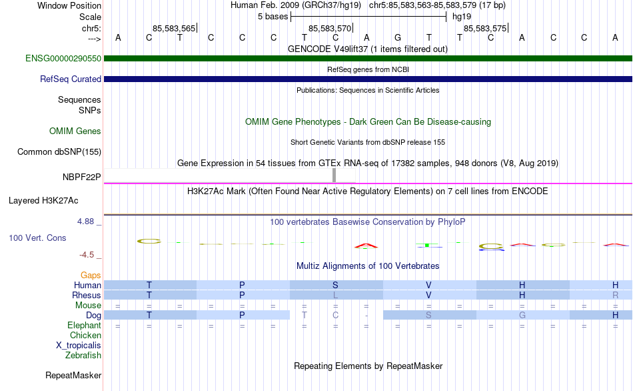
Task: Open the Layered H3K27Ac track label
Action: coord(43,201)
